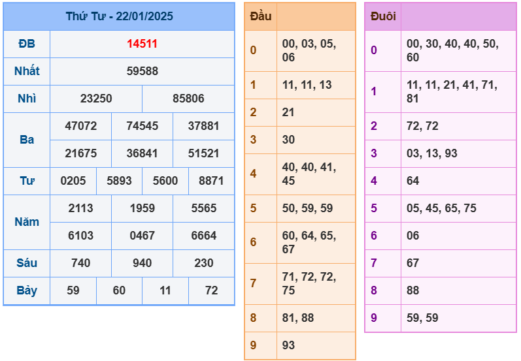
Task: Select fourth prize number 5893
Action: point(119,181)
